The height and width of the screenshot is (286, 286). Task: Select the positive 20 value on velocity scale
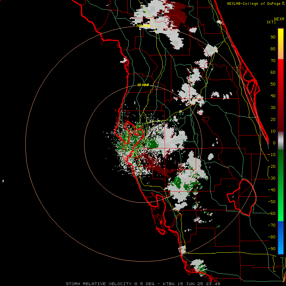click(273, 119)
